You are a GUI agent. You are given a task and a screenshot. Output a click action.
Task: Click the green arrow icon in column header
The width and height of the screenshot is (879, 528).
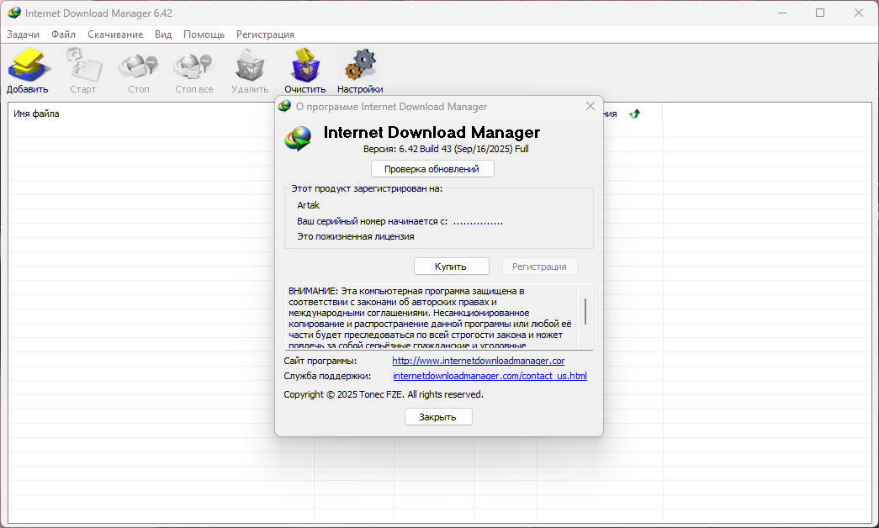634,114
